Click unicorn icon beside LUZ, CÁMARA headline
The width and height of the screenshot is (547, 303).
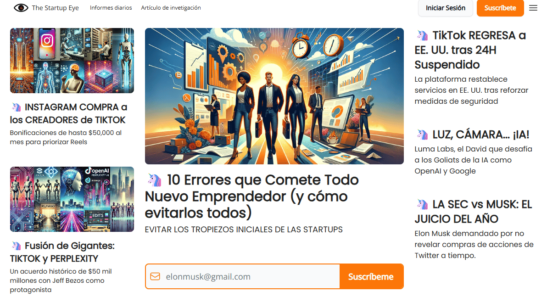tap(422, 135)
